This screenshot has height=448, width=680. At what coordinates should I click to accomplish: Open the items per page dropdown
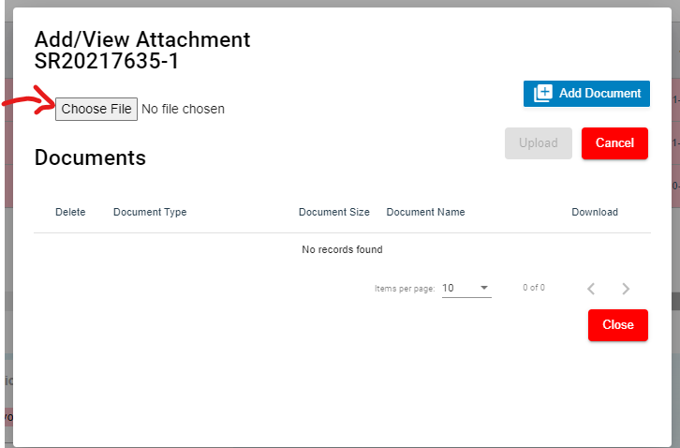[466, 288]
